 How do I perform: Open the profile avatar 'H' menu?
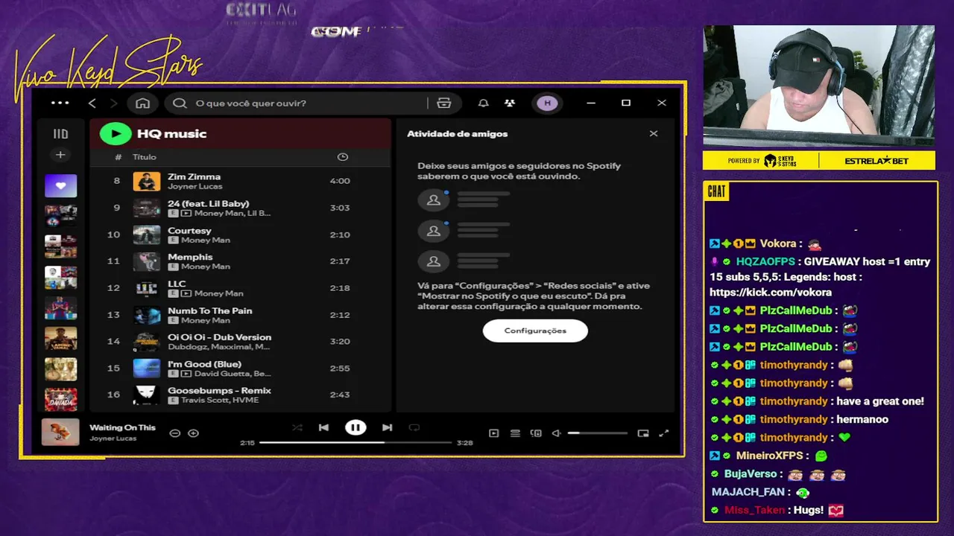click(x=548, y=103)
